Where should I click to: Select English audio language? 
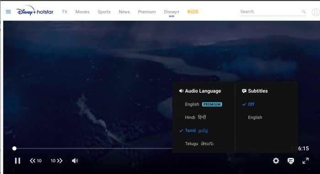click(192, 104)
